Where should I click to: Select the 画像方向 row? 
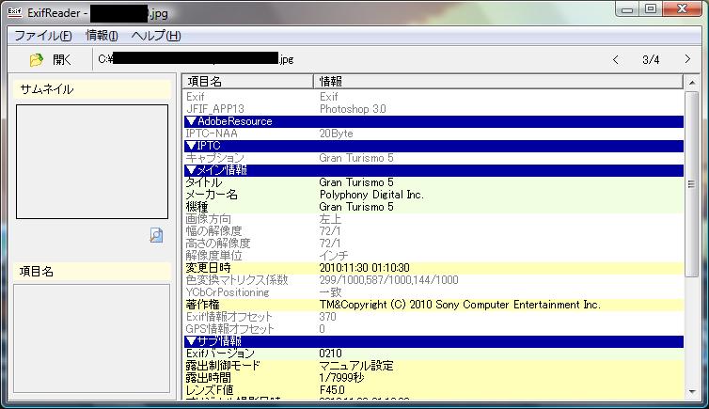434,219
